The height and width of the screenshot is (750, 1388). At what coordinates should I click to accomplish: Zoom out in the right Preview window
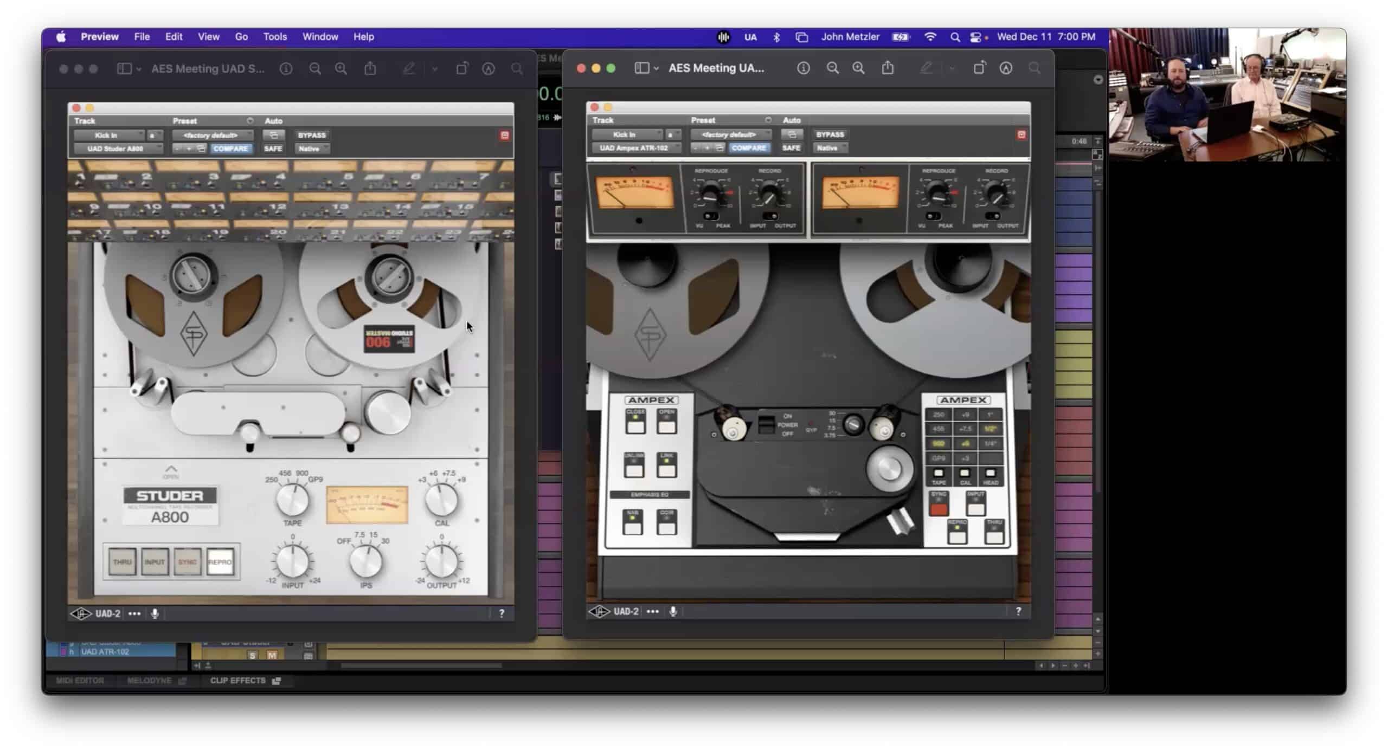click(832, 68)
